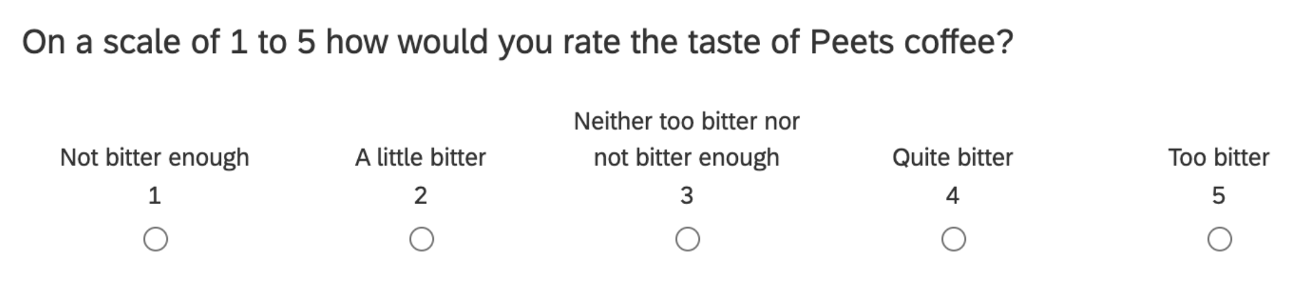Pick the radio button beneath number 4
This screenshot has height=284, width=1306.
pos(954,240)
